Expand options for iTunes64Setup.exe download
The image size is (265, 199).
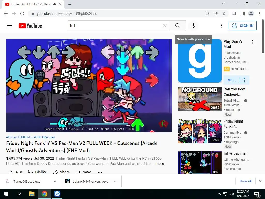point(55,181)
